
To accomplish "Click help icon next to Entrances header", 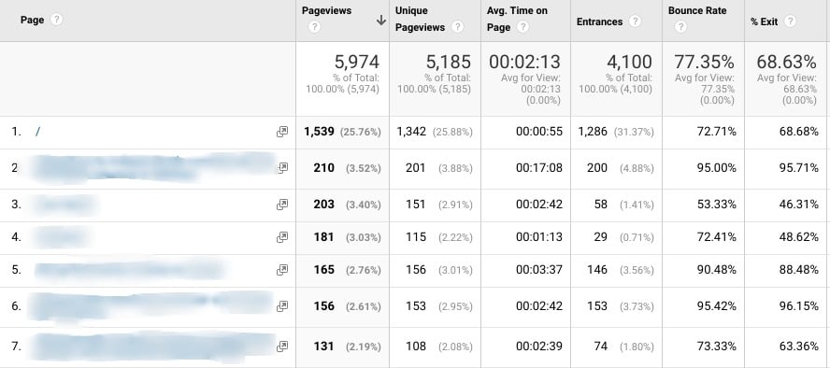I will point(635,21).
